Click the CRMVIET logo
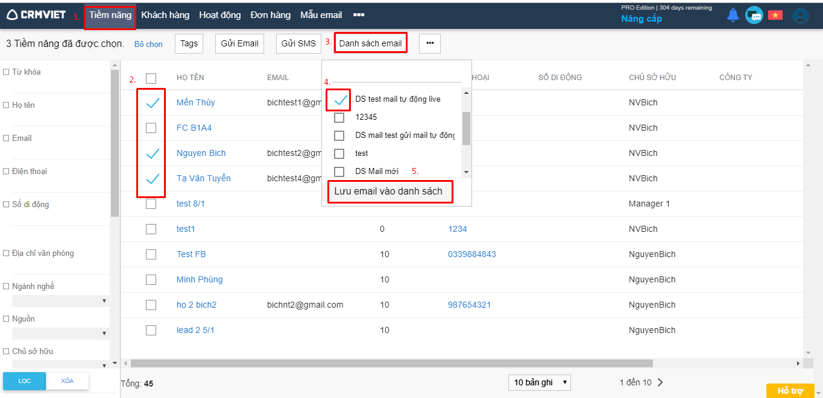Screen dimensions: 823x398 click(x=36, y=15)
